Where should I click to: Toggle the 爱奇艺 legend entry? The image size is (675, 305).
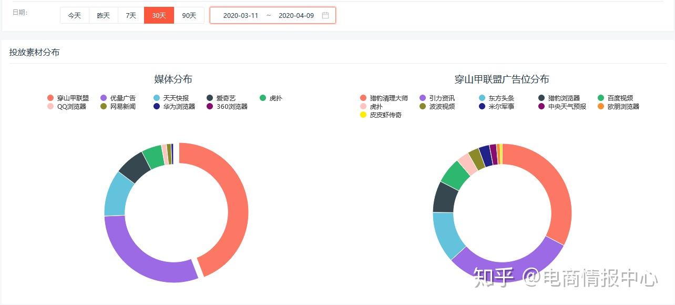(x=221, y=98)
